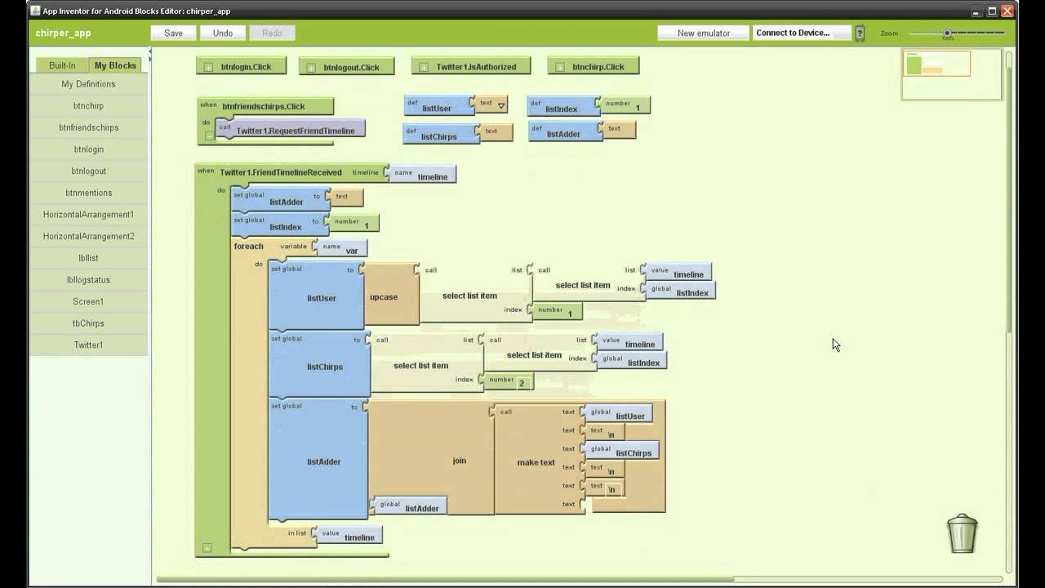Screen dimensions: 1045x588
Task: Select the join block
Action: tap(460, 461)
